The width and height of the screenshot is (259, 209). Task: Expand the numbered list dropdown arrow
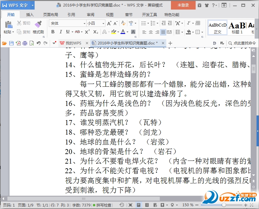point(157,23)
